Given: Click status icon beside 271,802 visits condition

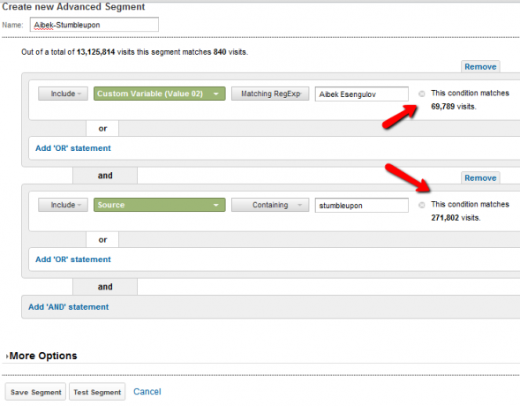Looking at the screenshot, I should 421,205.
